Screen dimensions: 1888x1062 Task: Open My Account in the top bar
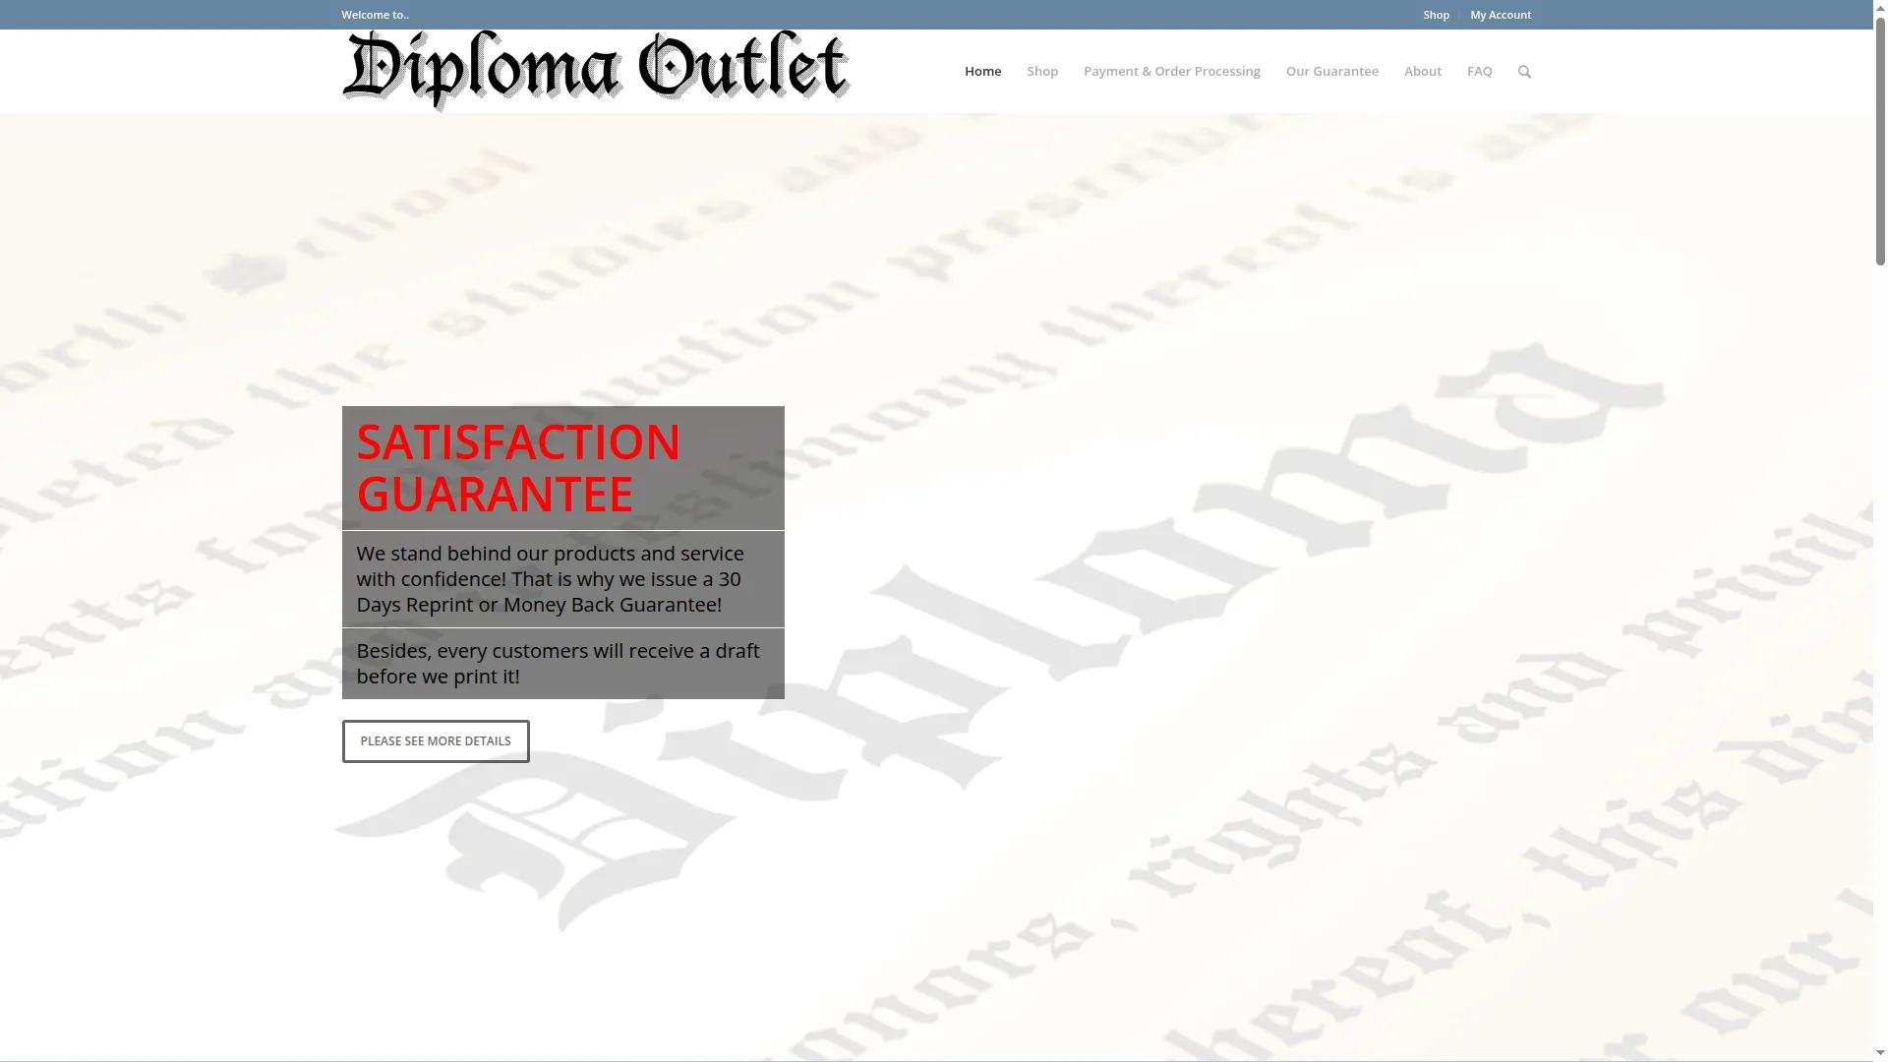(1501, 15)
